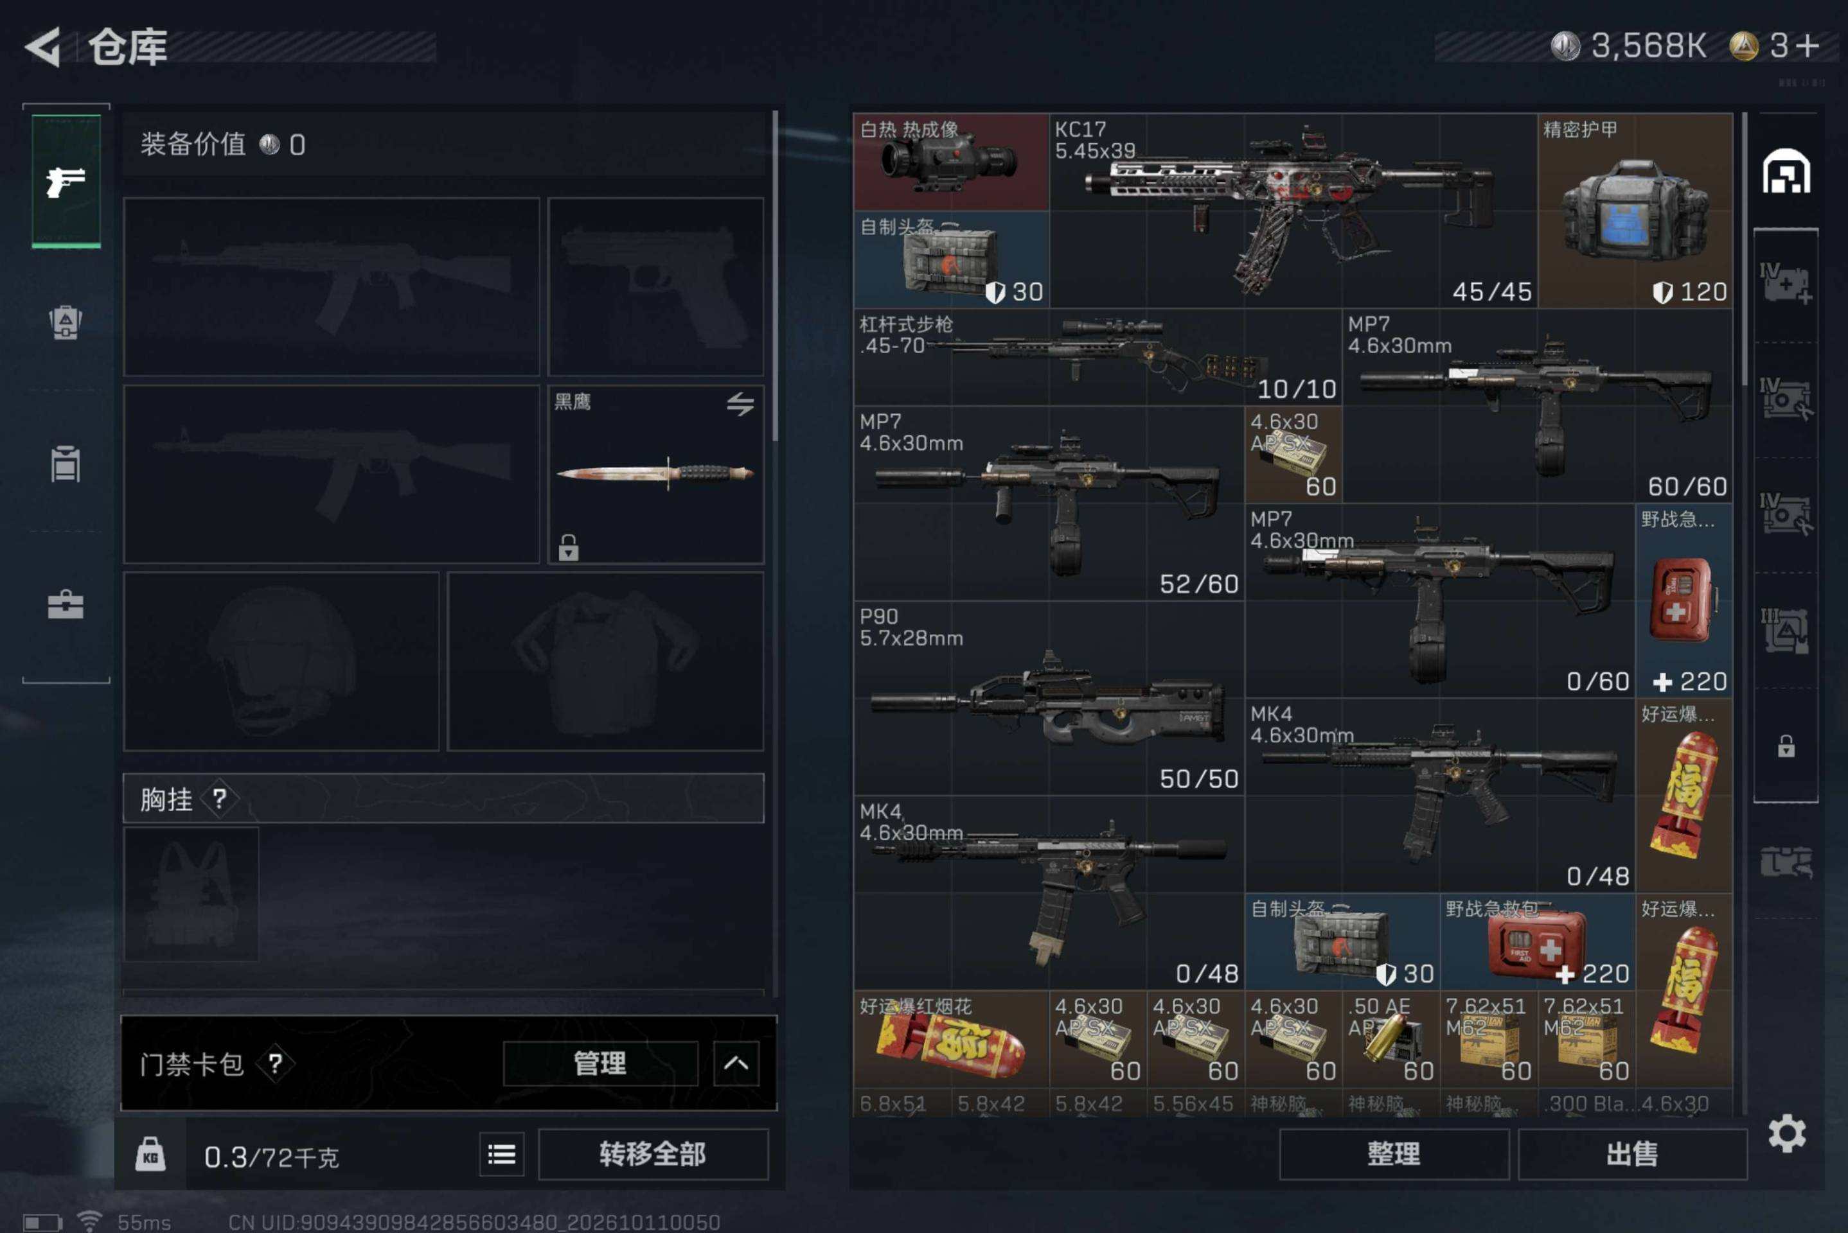
Task: Expand the keycard bag with the chevron arrow
Action: (x=736, y=1064)
